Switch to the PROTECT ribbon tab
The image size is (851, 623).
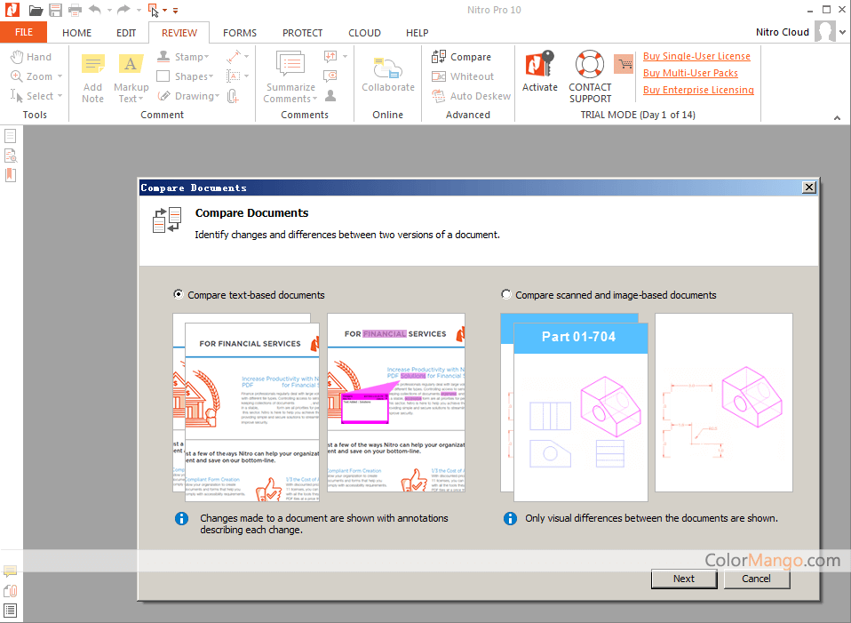click(302, 33)
